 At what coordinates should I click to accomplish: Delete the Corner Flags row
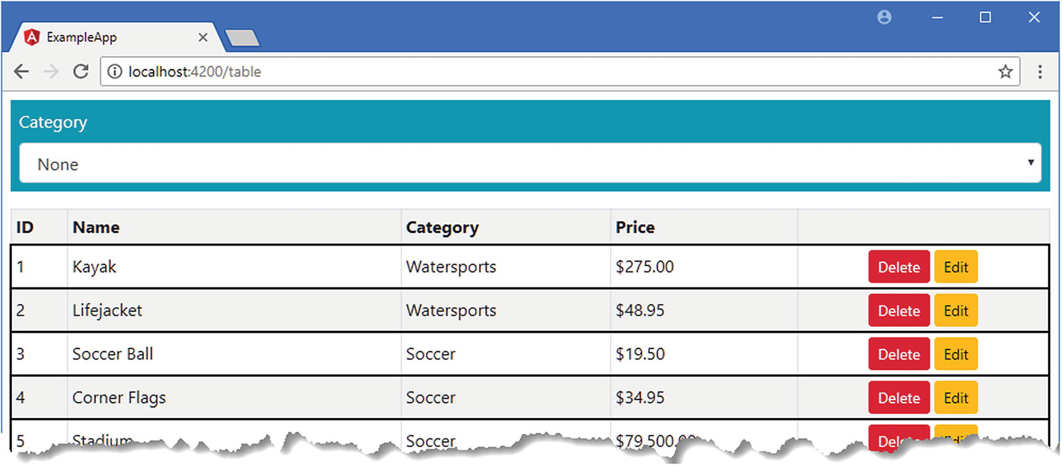(x=898, y=398)
